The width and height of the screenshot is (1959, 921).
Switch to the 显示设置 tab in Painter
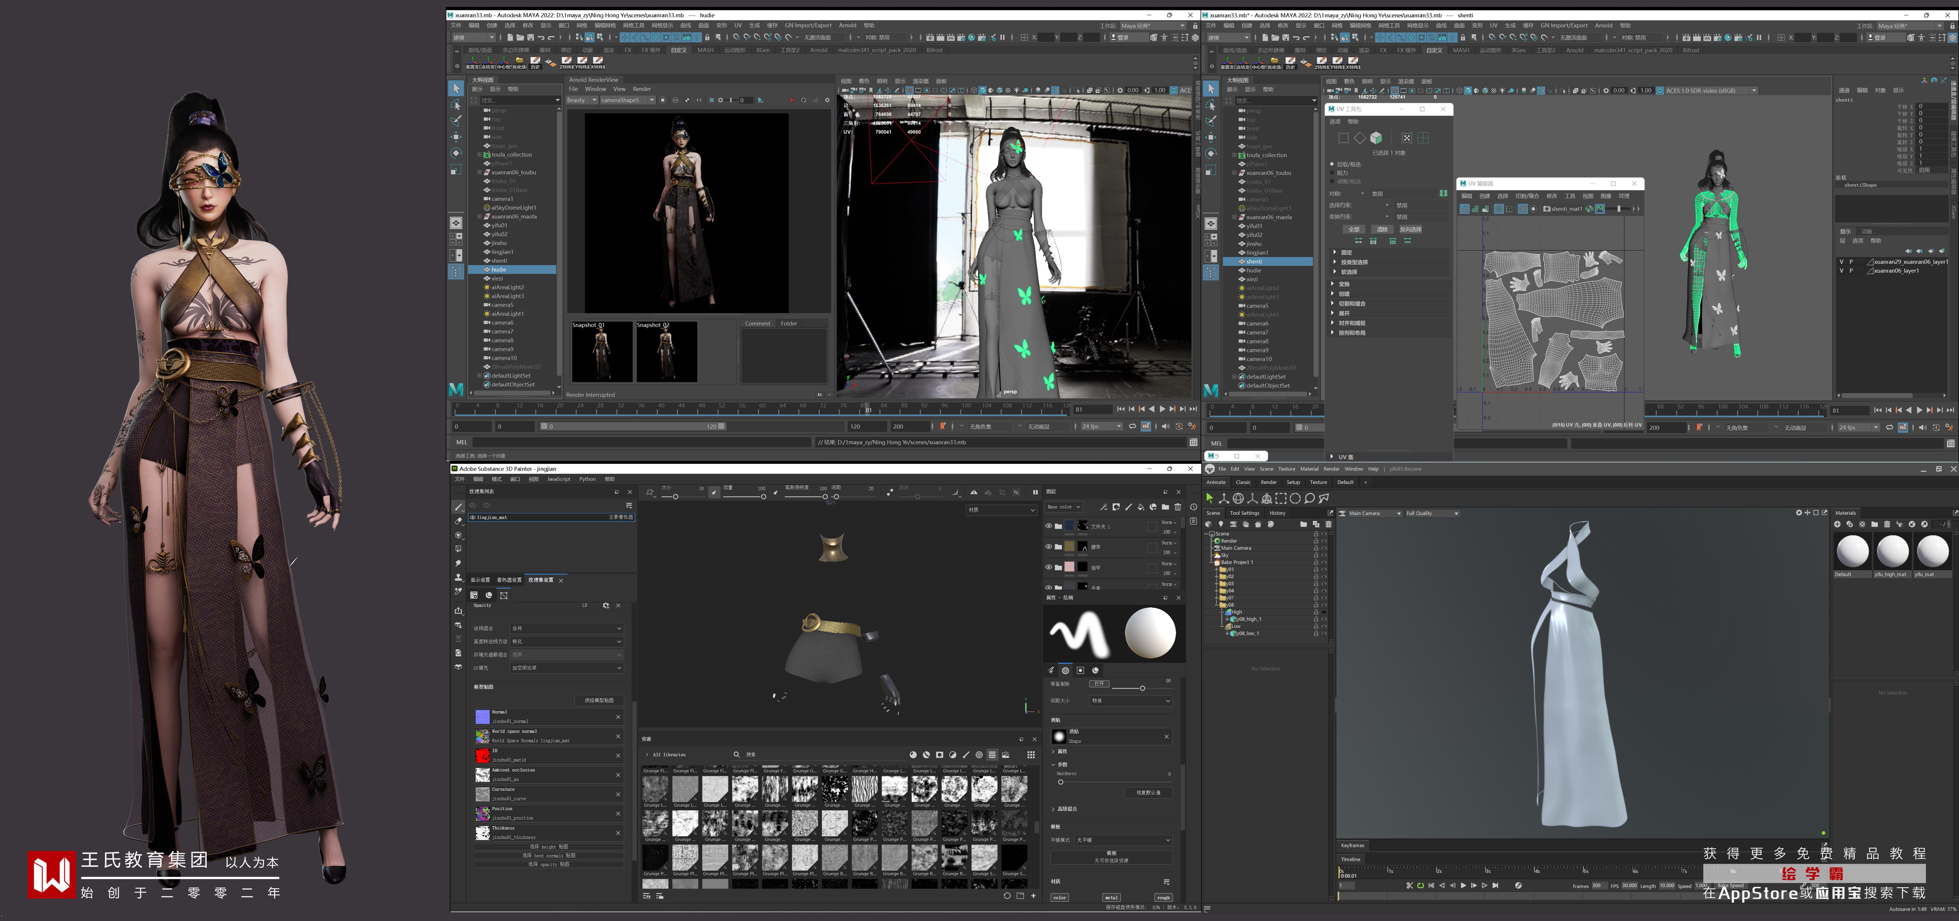(480, 580)
